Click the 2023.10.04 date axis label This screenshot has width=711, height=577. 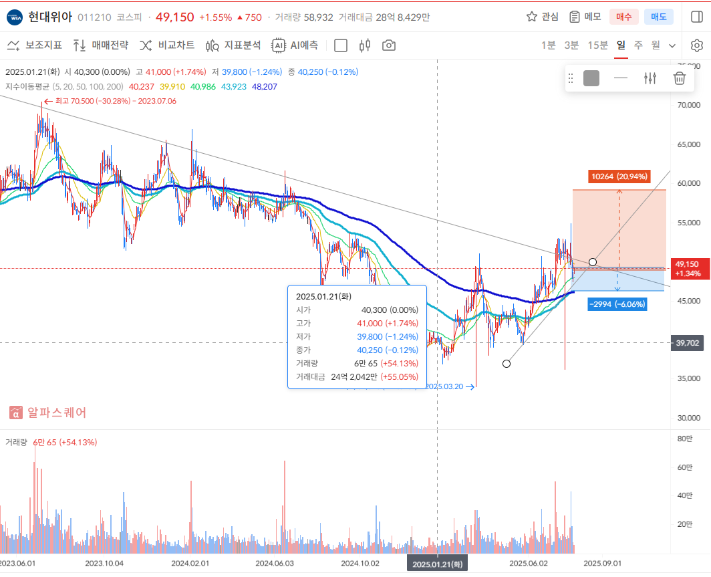pyautogui.click(x=104, y=564)
